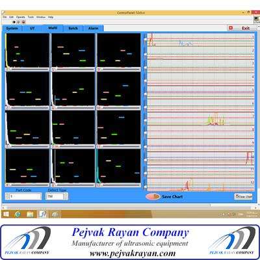260x260 pixels.
Task: Switch to the Alarm tab
Action: coord(93,28)
